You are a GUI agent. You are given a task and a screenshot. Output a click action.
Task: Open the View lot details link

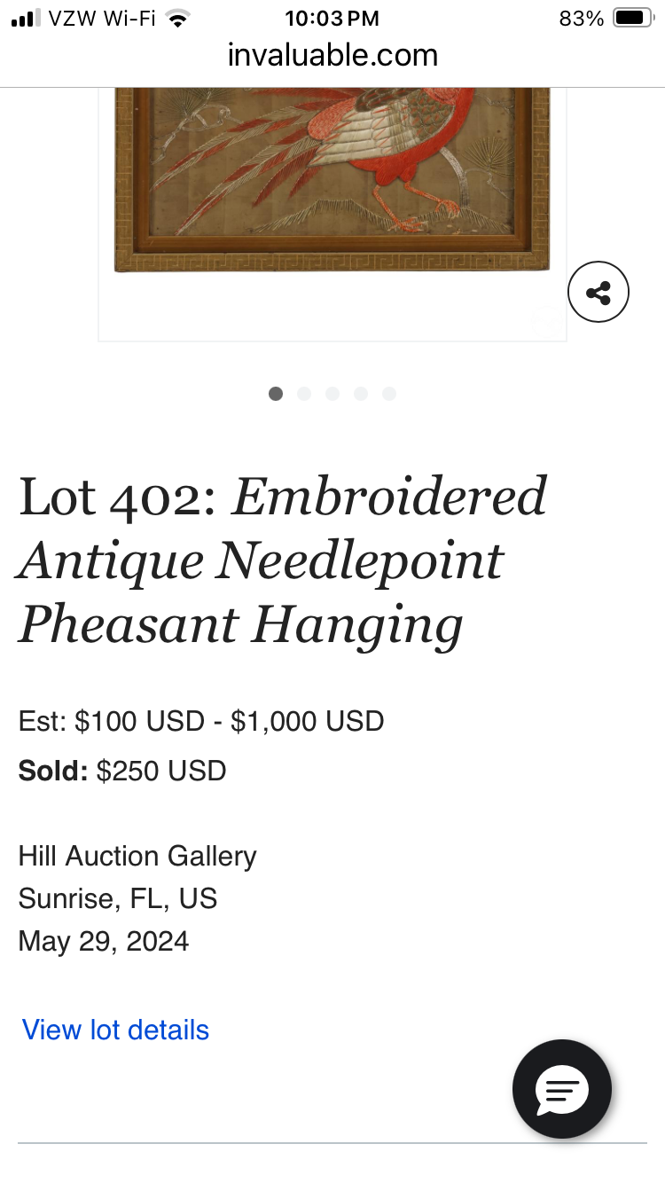(115, 1030)
